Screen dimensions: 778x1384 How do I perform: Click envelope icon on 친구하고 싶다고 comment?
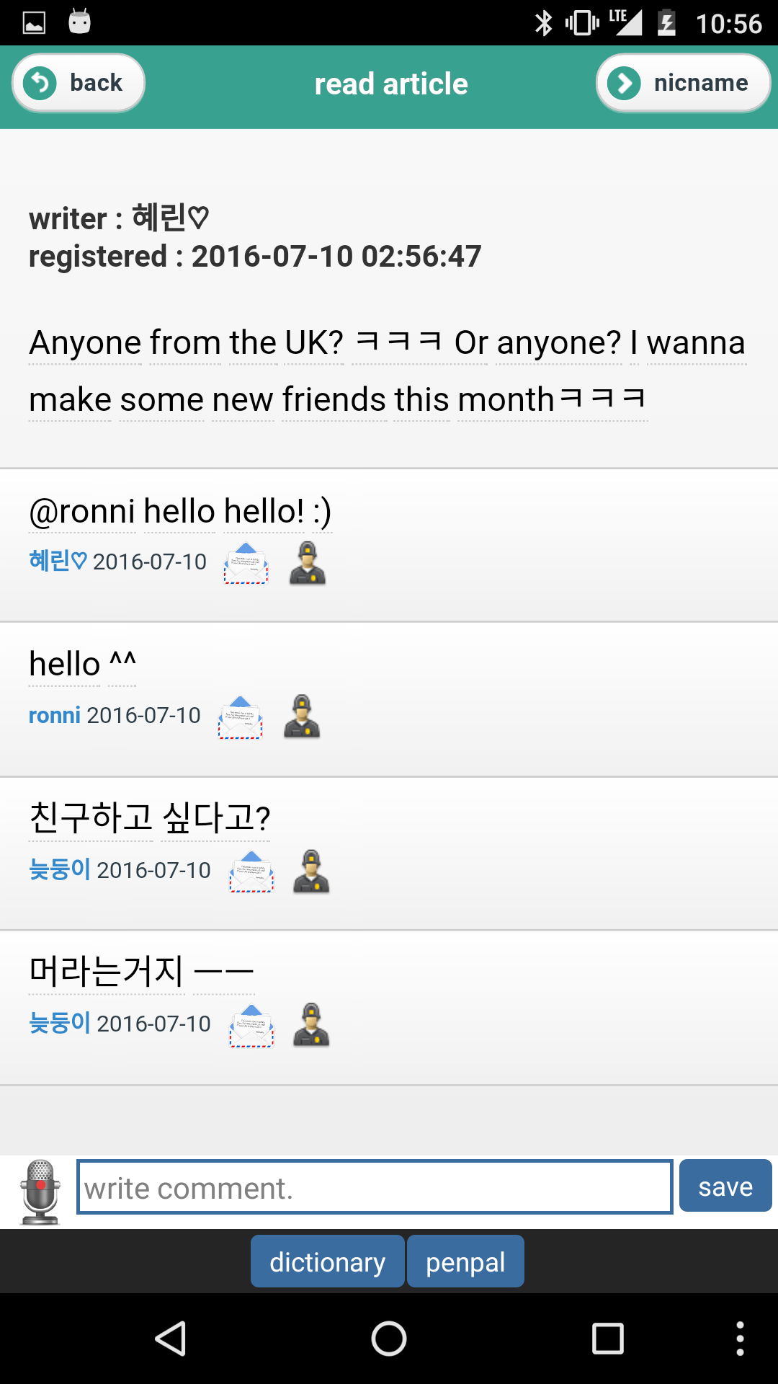point(251,871)
